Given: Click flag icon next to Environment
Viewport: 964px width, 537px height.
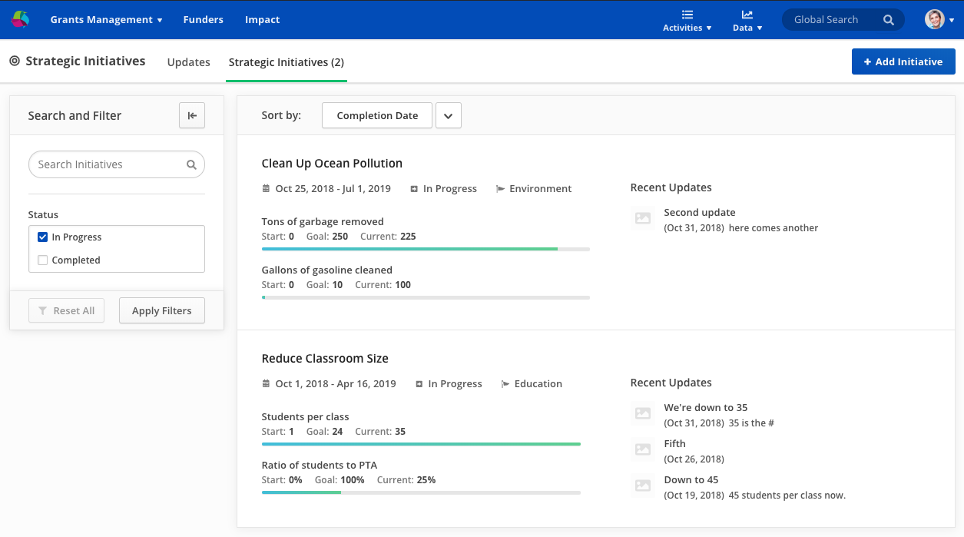Looking at the screenshot, I should (x=501, y=188).
